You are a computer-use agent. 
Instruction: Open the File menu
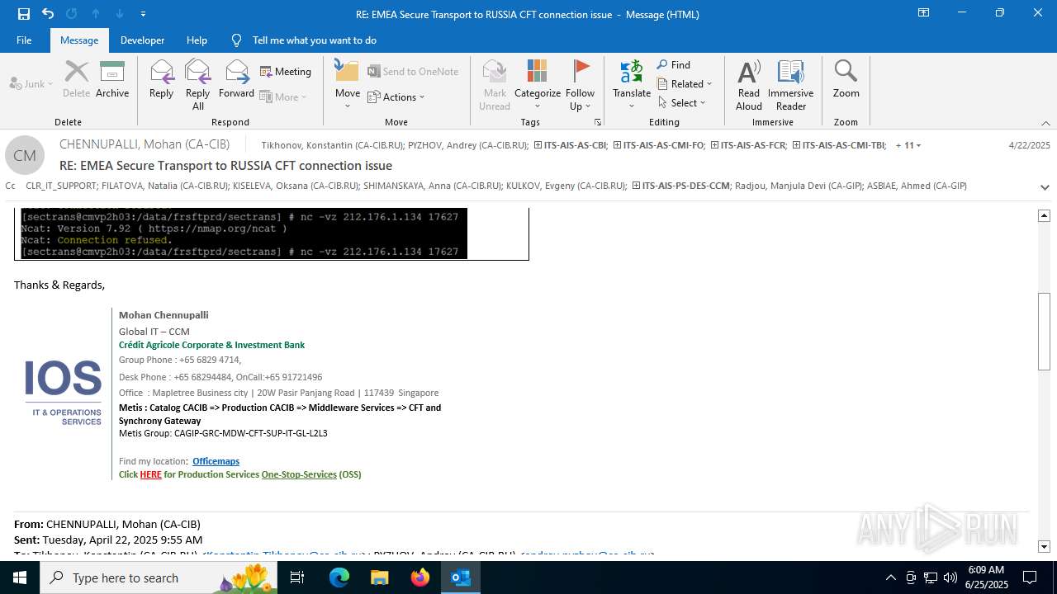(24, 40)
